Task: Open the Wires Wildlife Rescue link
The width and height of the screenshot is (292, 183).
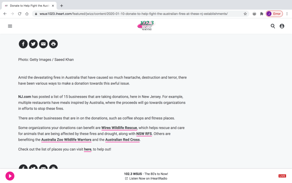Action: pyautogui.click(x=119, y=128)
